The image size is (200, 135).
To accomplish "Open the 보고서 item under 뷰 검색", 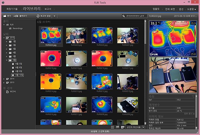I will coord(11,92).
